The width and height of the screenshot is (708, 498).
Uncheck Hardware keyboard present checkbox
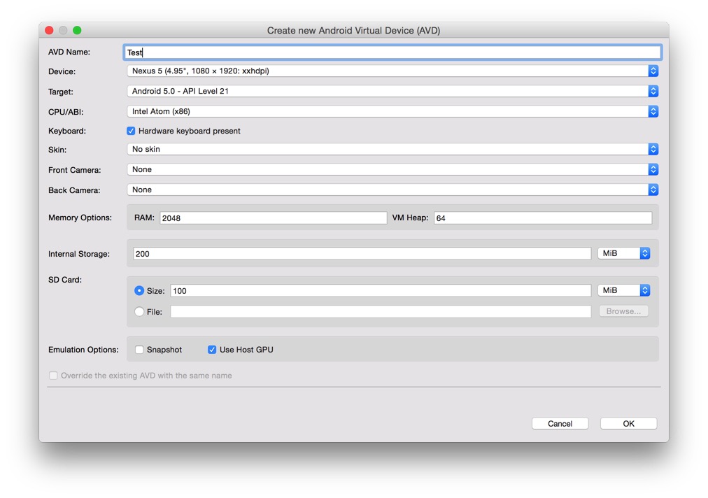131,131
